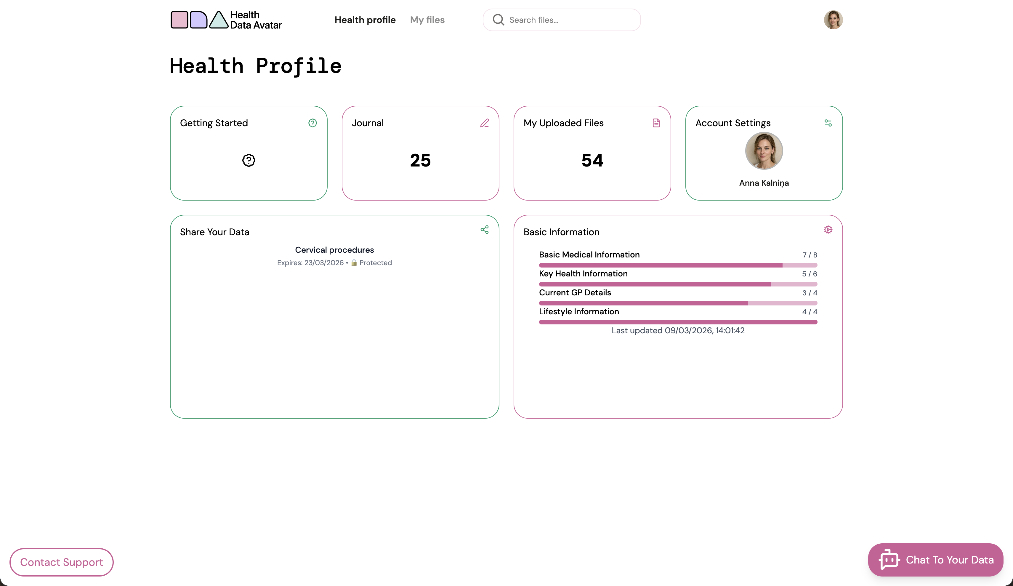
Task: Click the share icon on Share Your Data
Action: tap(484, 230)
